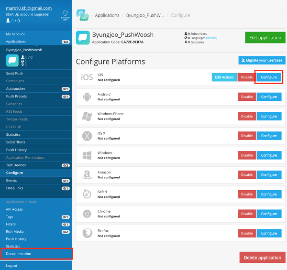Disable the iOS platform
The width and height of the screenshot is (287, 270).
point(246,77)
